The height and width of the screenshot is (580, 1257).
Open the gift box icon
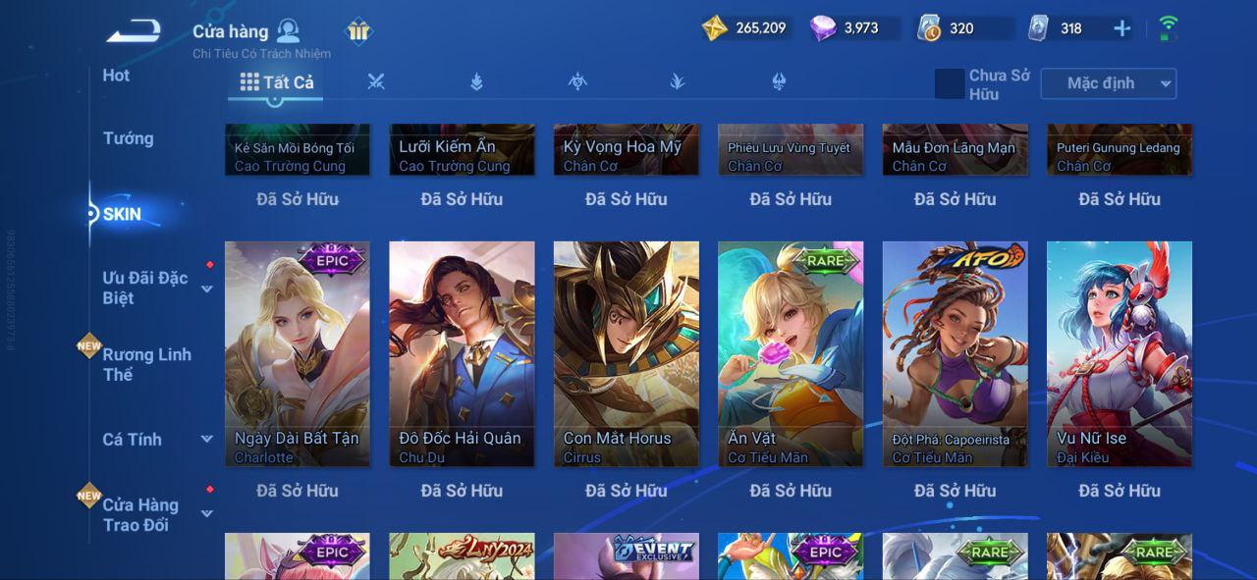point(358,31)
